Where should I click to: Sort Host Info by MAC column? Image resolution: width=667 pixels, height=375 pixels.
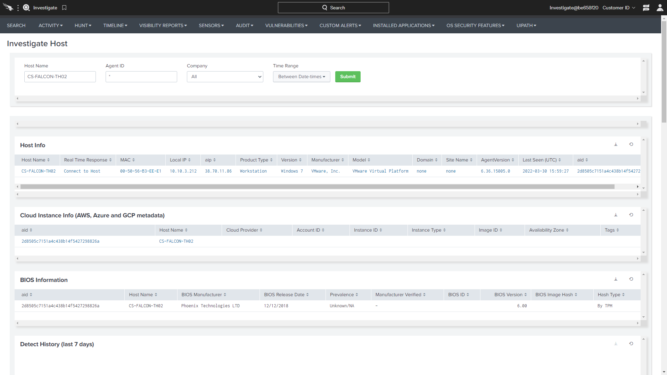[127, 160]
